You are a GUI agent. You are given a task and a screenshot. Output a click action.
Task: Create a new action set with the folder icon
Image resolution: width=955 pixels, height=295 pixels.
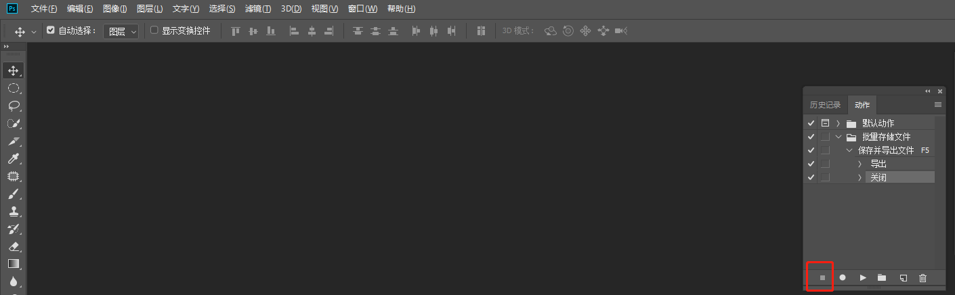[x=882, y=277]
